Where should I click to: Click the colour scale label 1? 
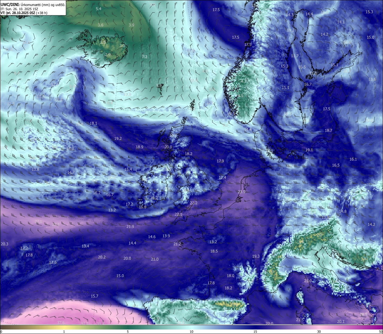tap(64, 332)
